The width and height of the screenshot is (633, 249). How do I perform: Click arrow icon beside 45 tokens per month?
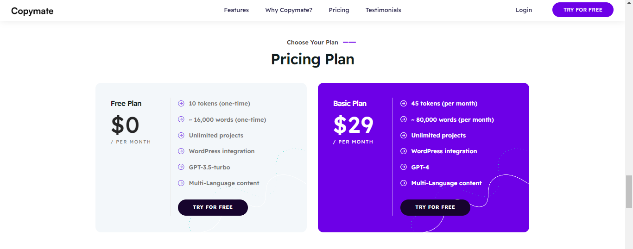(404, 103)
